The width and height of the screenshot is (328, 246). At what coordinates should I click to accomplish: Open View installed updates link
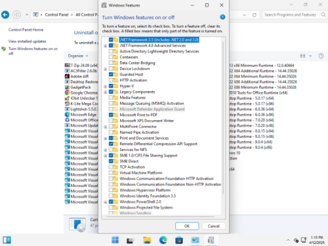tap(28, 41)
